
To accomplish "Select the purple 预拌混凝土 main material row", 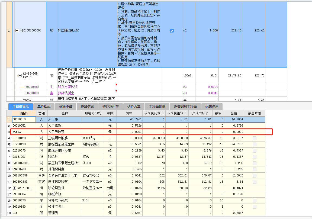I will [x=87, y=93].
